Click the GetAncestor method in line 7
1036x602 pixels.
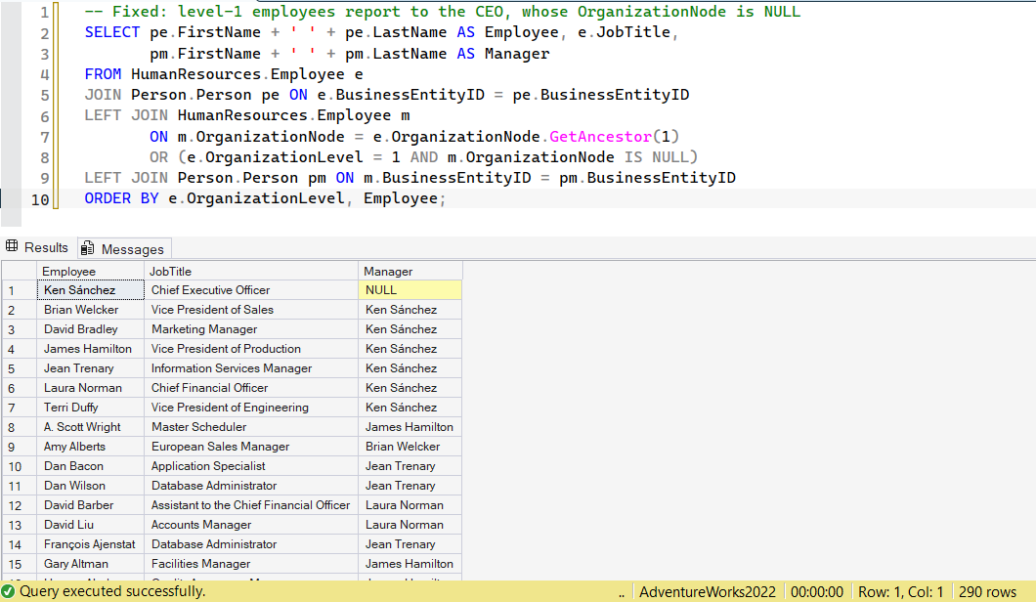(601, 136)
